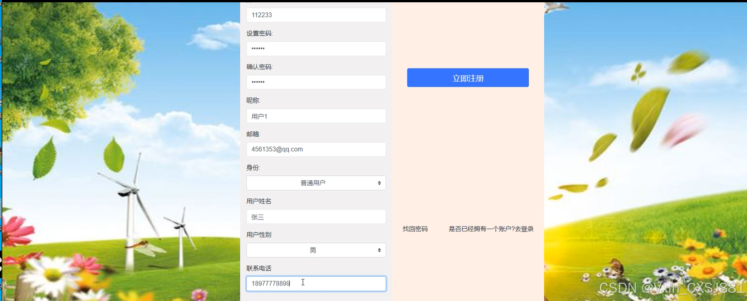Click the 联系电话 phone number field
Screen dimensions: 747x301
316,284
